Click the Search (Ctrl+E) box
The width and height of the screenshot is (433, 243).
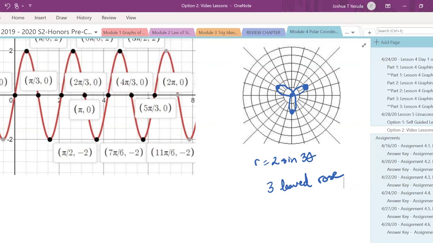pos(405,31)
